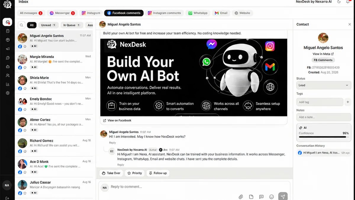
Task: Switch to the All messages tab
Action: pyautogui.click(x=31, y=13)
